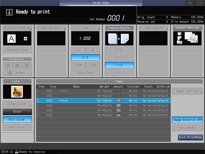Exit PrintMode

pyautogui.click(x=190, y=137)
